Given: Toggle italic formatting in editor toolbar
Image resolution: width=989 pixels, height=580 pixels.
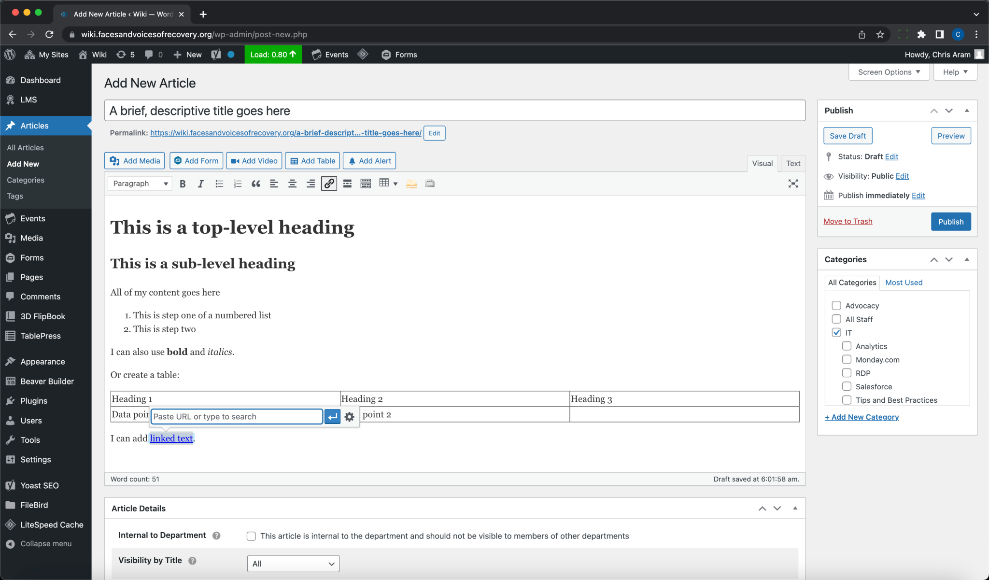Looking at the screenshot, I should click(x=201, y=184).
